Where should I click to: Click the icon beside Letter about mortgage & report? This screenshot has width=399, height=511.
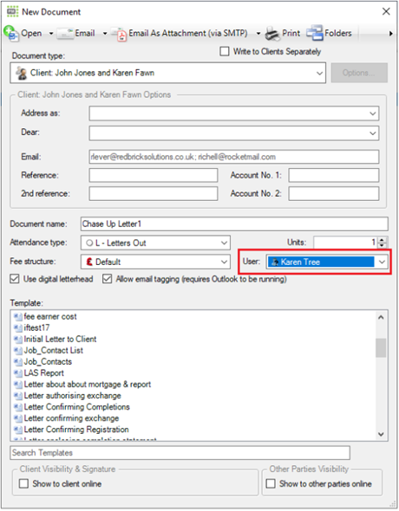[x=18, y=385]
